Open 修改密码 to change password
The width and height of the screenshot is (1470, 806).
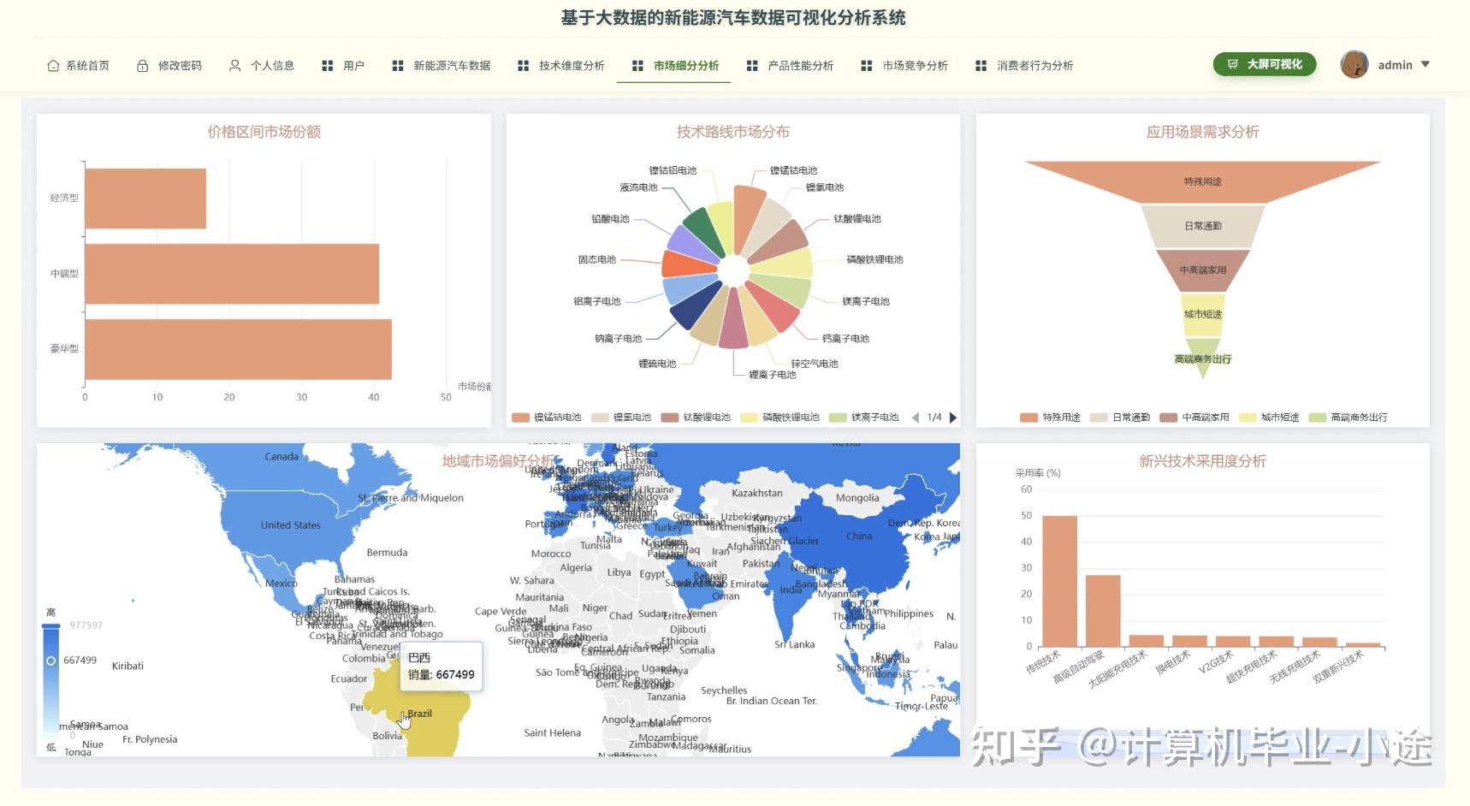point(181,65)
